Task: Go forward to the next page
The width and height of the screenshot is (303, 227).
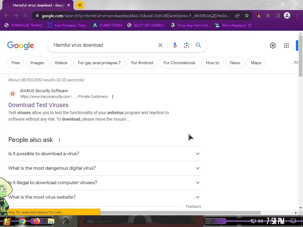Action: 16,16
